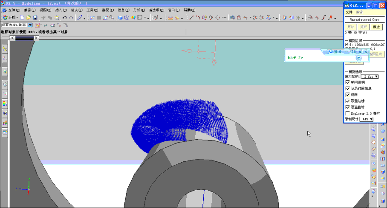
Task: Open the 文件 menu in NX
Action: (14, 10)
